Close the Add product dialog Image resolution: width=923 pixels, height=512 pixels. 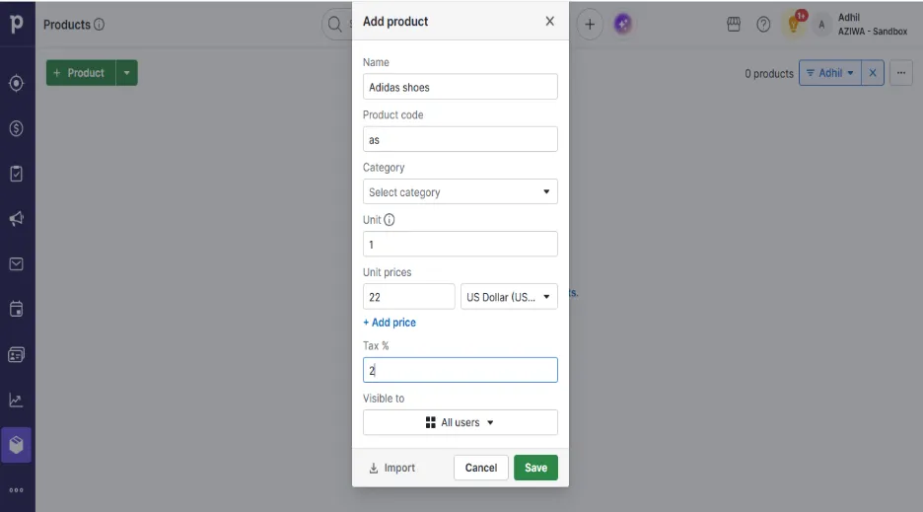(x=550, y=22)
